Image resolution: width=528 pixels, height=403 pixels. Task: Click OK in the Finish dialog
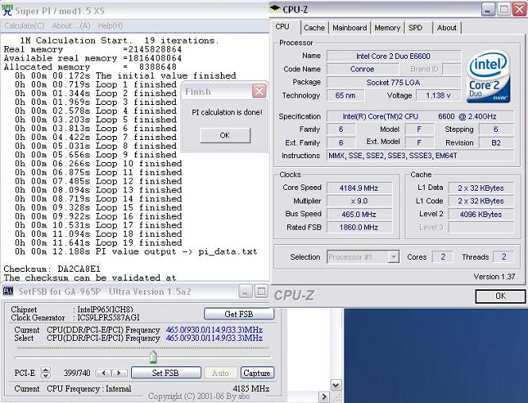pos(223,135)
